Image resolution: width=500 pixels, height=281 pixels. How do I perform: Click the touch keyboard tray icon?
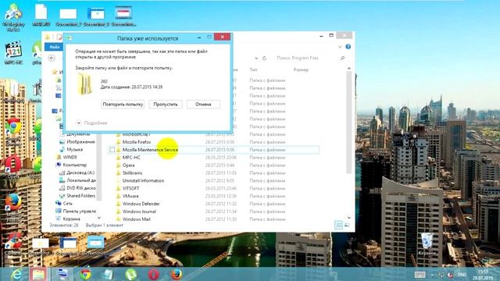pos(420,275)
